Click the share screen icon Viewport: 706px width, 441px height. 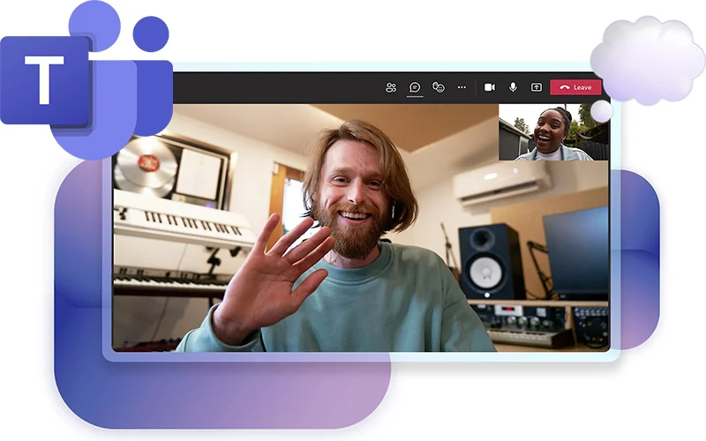click(536, 87)
